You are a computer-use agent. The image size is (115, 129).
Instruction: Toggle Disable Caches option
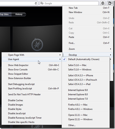pyautogui.click(x=32, y=100)
